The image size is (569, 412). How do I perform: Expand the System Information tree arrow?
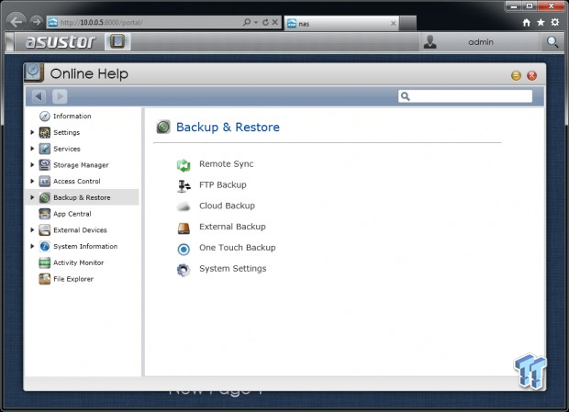pyautogui.click(x=32, y=246)
